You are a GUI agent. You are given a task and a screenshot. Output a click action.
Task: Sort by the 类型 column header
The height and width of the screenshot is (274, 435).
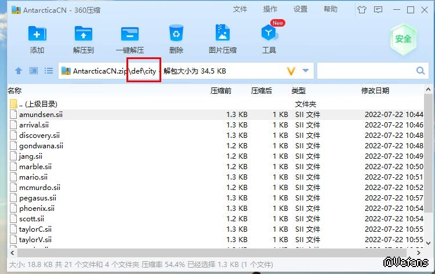(x=299, y=90)
